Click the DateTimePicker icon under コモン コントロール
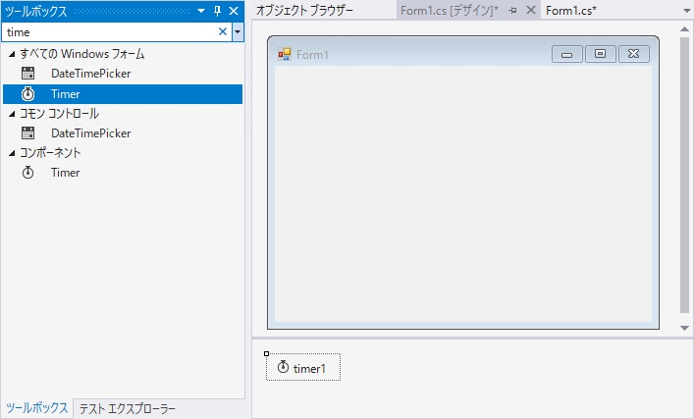694x419 pixels. pos(27,132)
